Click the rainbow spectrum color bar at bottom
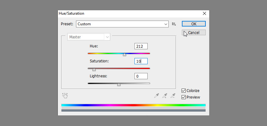Image resolution: width=267 pixels, height=126 pixels. pos(133,105)
